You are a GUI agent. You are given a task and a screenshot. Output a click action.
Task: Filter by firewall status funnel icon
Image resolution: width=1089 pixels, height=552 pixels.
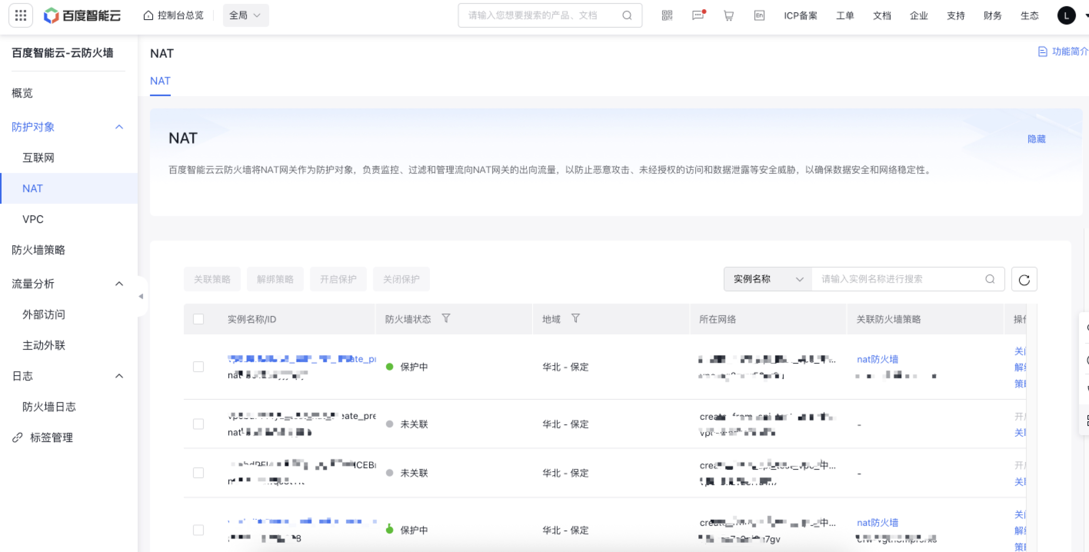tap(446, 318)
